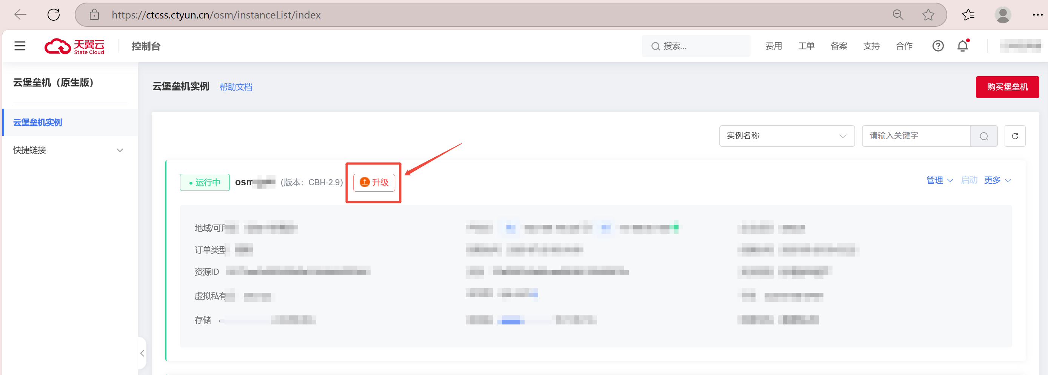The width and height of the screenshot is (1048, 375).
Task: Open the 实例名称 filter dropdown
Action: [x=786, y=136]
